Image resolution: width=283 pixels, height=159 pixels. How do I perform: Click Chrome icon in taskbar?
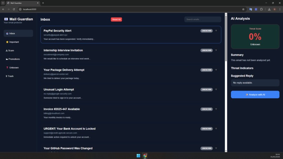[x=145, y=155]
